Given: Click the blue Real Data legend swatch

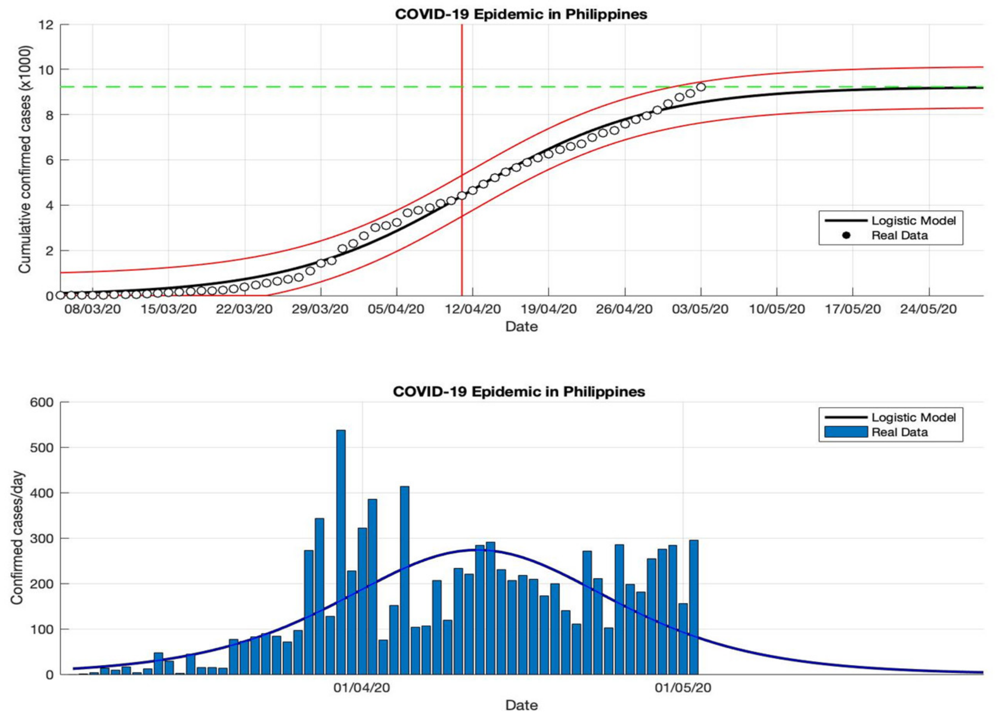Looking at the screenshot, I should coord(846,432).
